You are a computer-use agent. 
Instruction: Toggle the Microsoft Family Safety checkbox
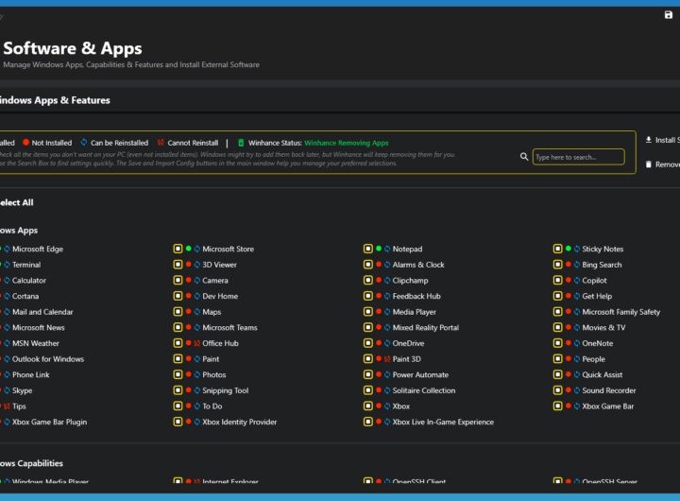558,312
